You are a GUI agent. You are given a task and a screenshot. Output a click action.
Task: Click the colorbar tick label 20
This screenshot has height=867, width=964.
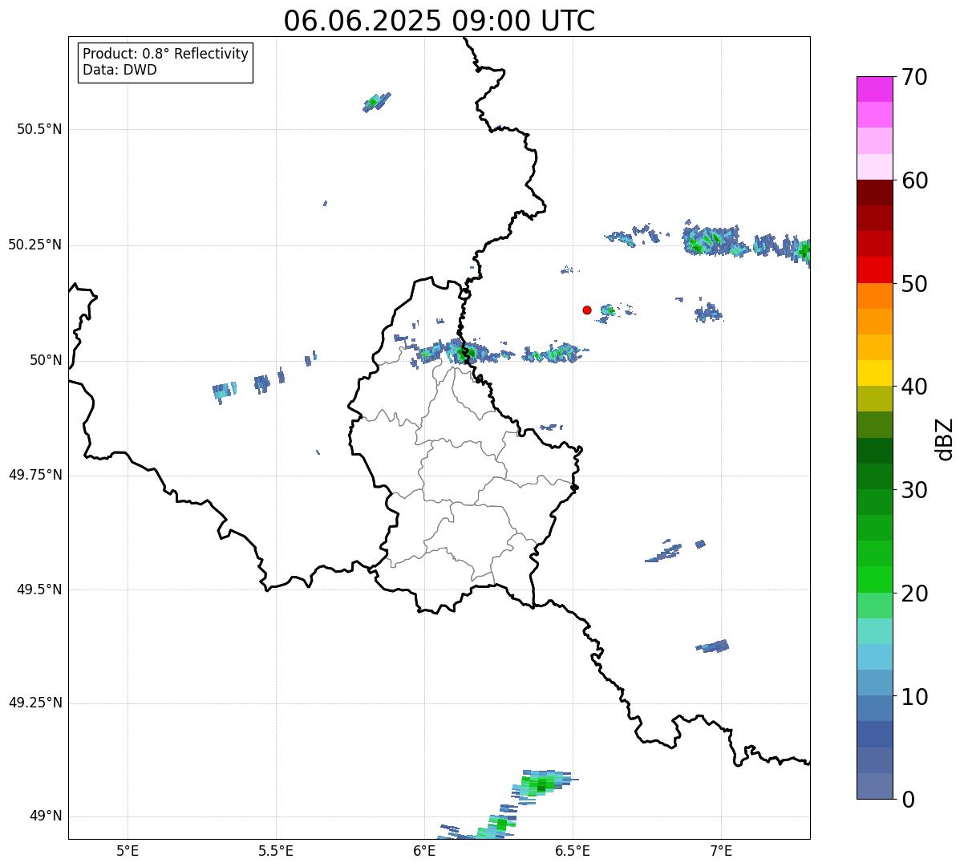tap(914, 594)
